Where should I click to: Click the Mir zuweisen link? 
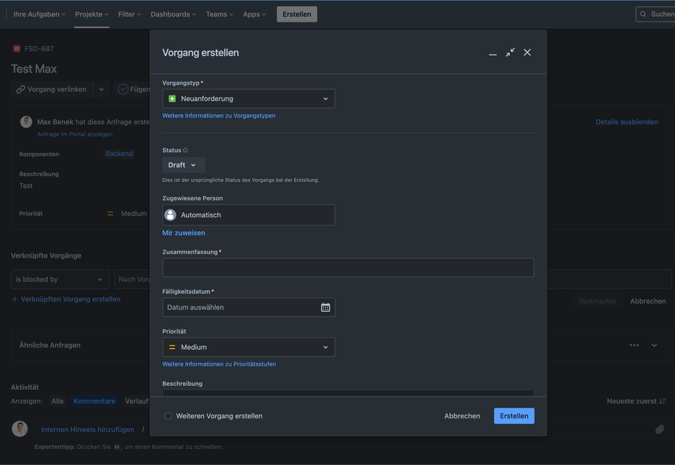(x=184, y=233)
